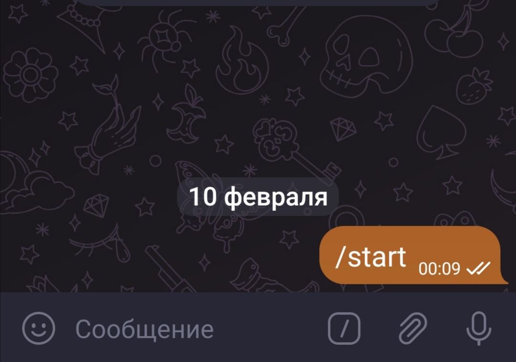Focus the Сообщение message input field
Viewport: 516px width, 362px height.
pyautogui.click(x=197, y=329)
